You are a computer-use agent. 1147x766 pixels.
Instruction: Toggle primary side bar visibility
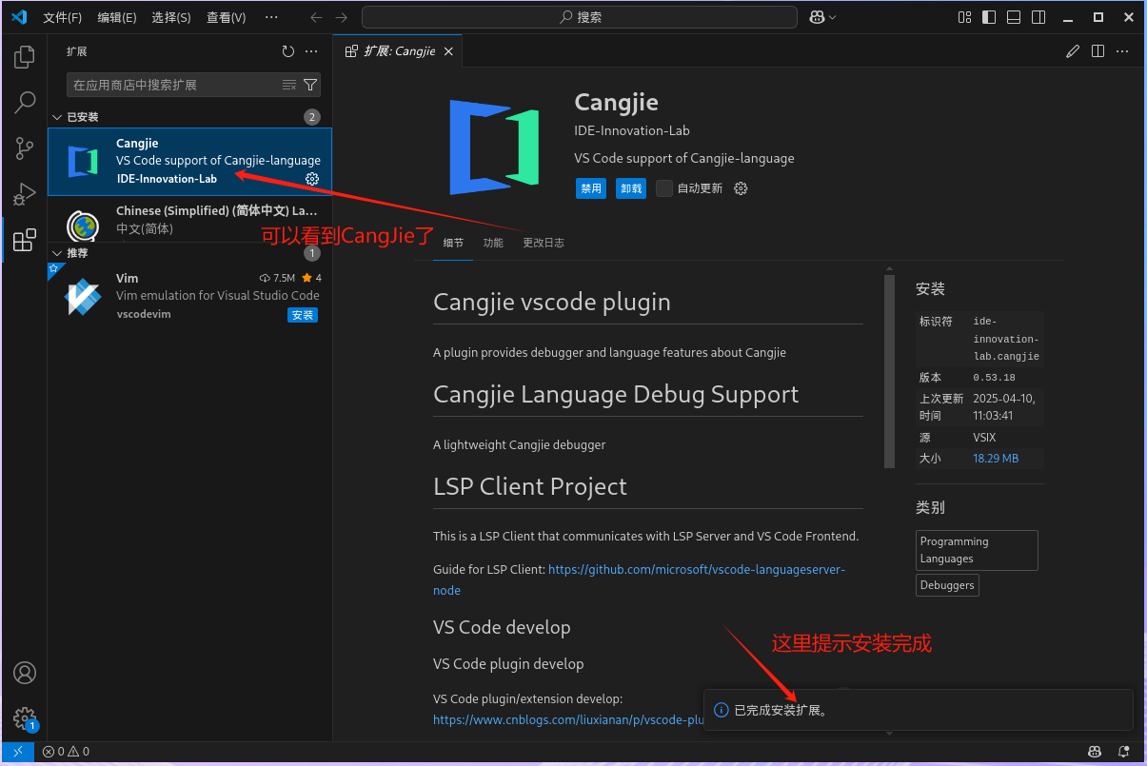coord(990,17)
